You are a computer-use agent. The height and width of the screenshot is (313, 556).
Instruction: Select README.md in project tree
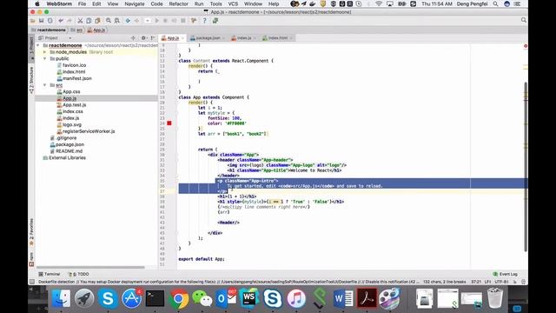pos(66,151)
